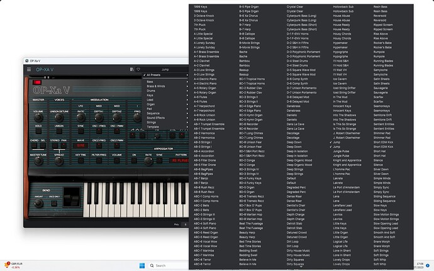434x271 pixels.
Task: Click the Mod Depth2 knob
Action: [117, 118]
